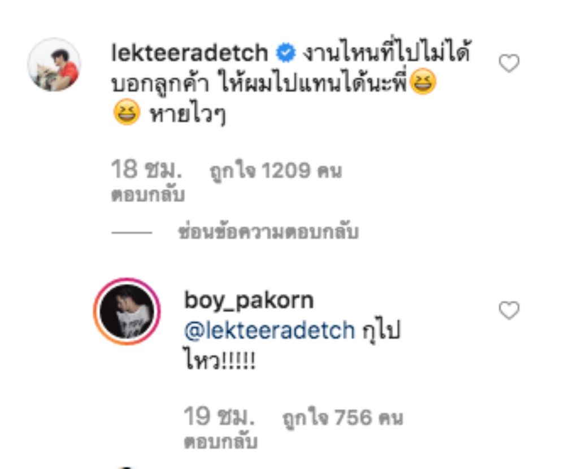
Task: Reply to boy_pakorn's comment using ตอบกลับ
Action: (220, 442)
